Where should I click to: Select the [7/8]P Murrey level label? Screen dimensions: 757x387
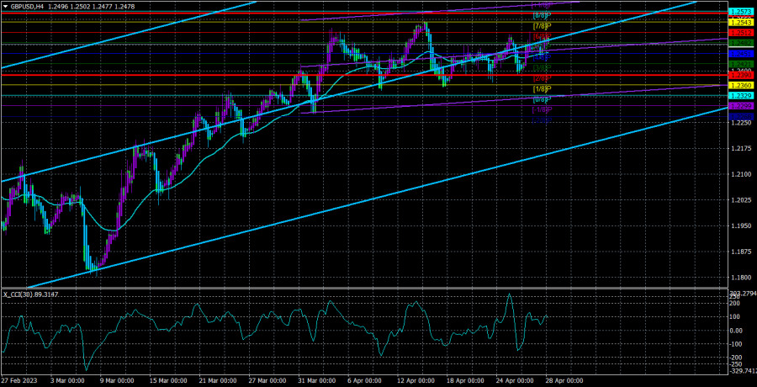(x=543, y=26)
